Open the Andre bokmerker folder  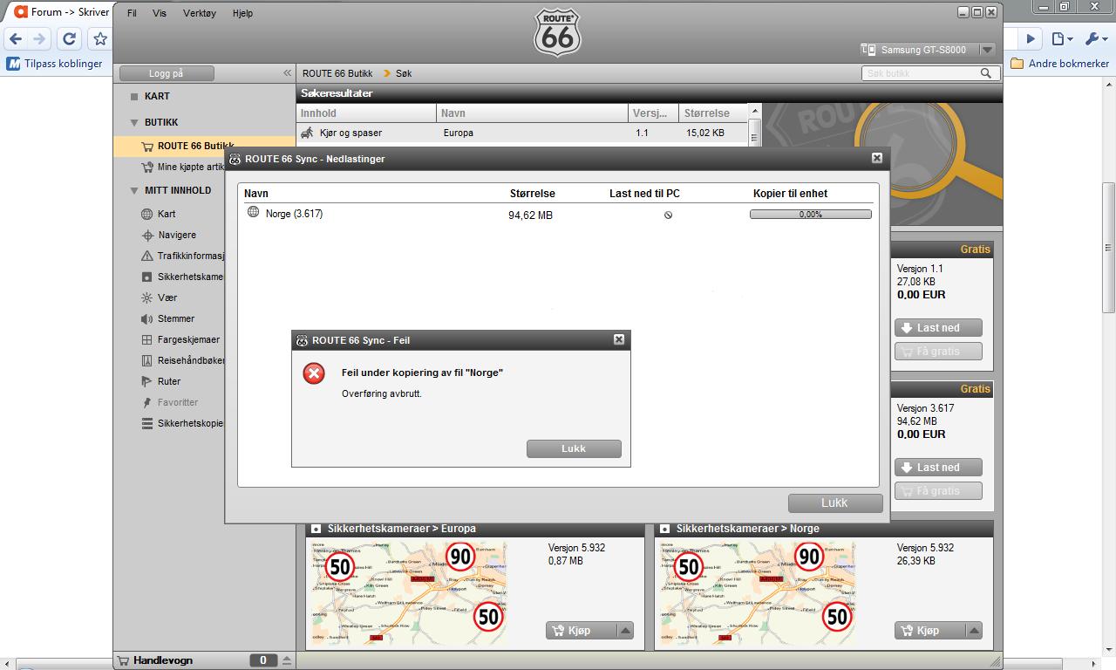pyautogui.click(x=1060, y=63)
